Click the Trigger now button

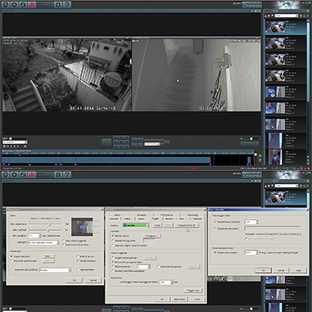pyautogui.click(x=193, y=290)
